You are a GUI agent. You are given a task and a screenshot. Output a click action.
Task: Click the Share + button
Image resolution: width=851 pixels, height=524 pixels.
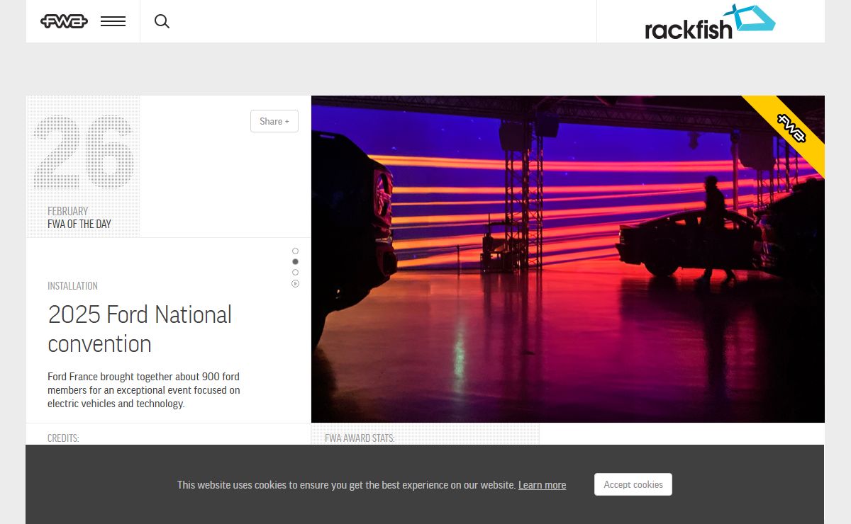click(274, 121)
